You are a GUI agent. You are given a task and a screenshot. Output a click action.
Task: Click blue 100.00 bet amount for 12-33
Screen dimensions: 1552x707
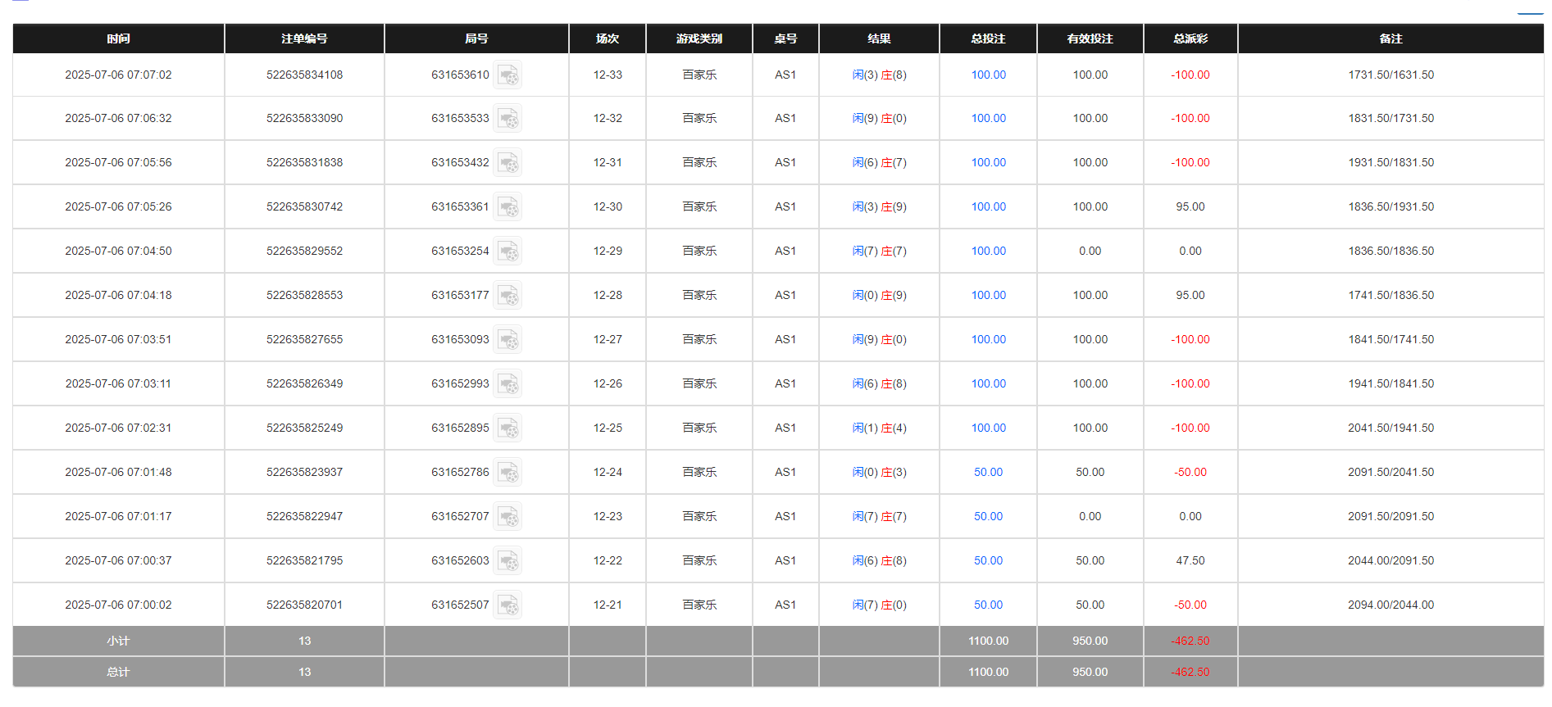988,75
